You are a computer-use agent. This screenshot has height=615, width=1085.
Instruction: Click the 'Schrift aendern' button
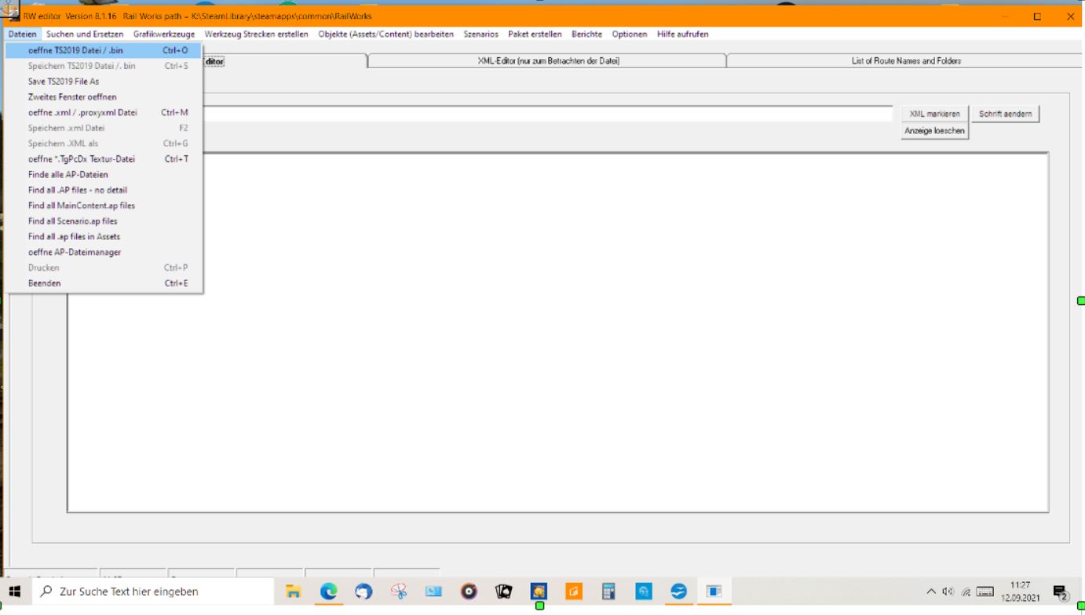point(1006,115)
